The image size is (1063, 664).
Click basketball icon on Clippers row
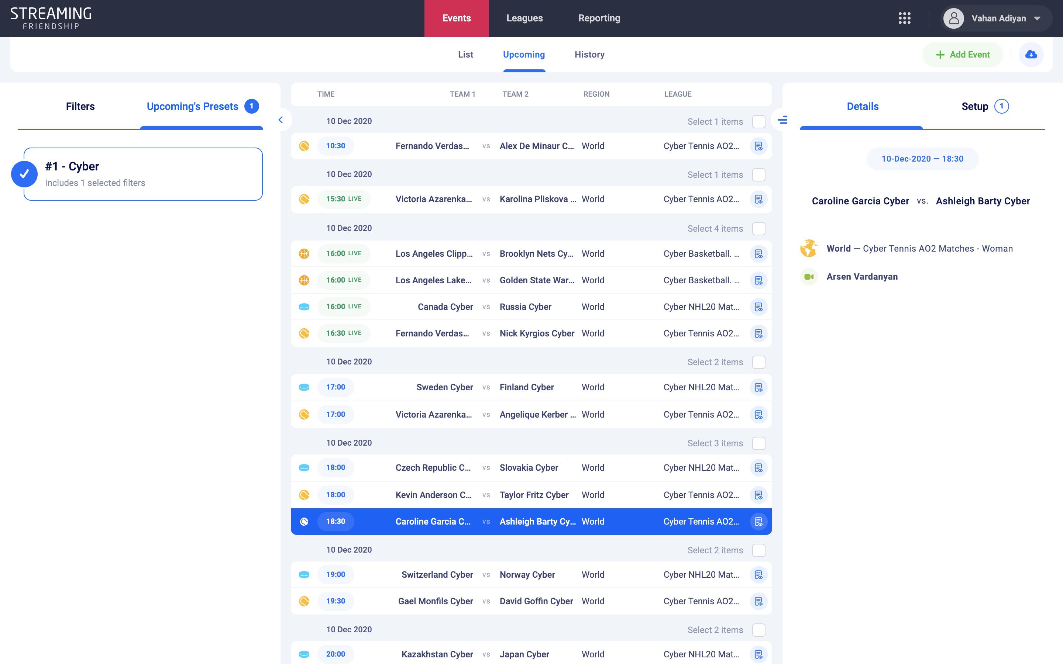304,253
